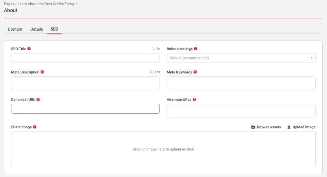
Task: Open help icon beside Meta Description
Action: pyautogui.click(x=42, y=72)
